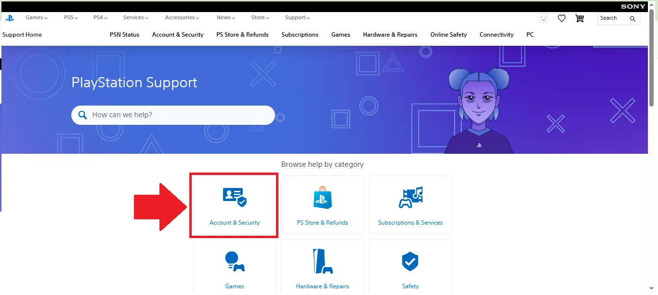Go to Support Home
This screenshot has height=295, width=658.
tap(22, 35)
